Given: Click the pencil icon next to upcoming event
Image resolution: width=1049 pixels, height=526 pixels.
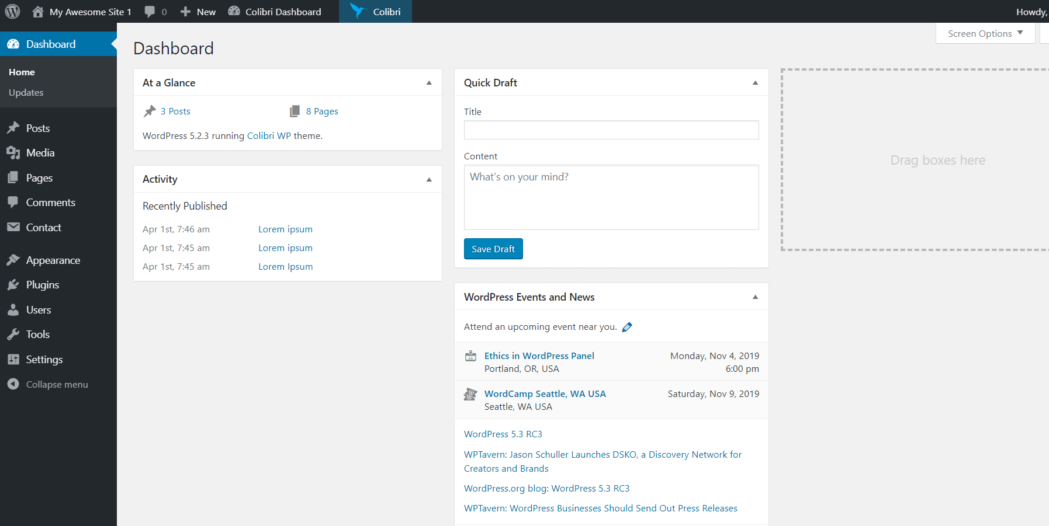Looking at the screenshot, I should coord(627,326).
